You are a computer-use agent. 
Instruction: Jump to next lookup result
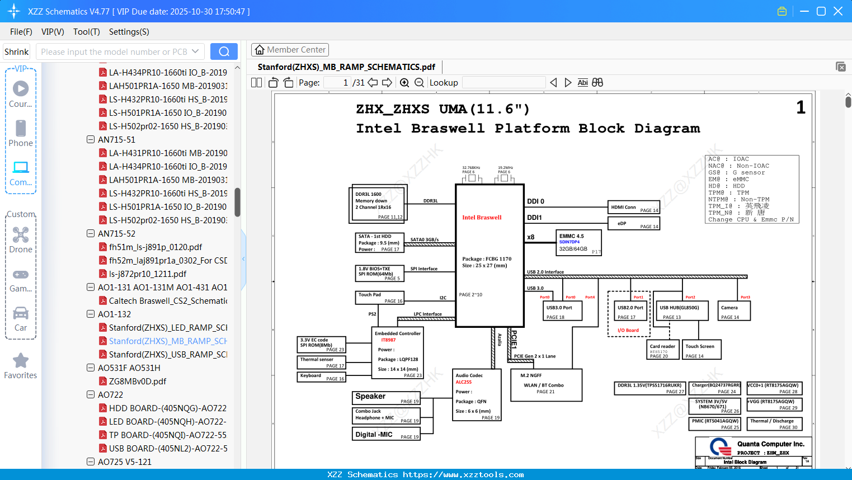click(568, 82)
